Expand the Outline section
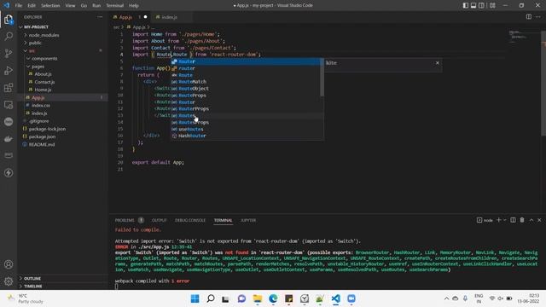Screen dimensions: 546x307 (x=32, y=278)
